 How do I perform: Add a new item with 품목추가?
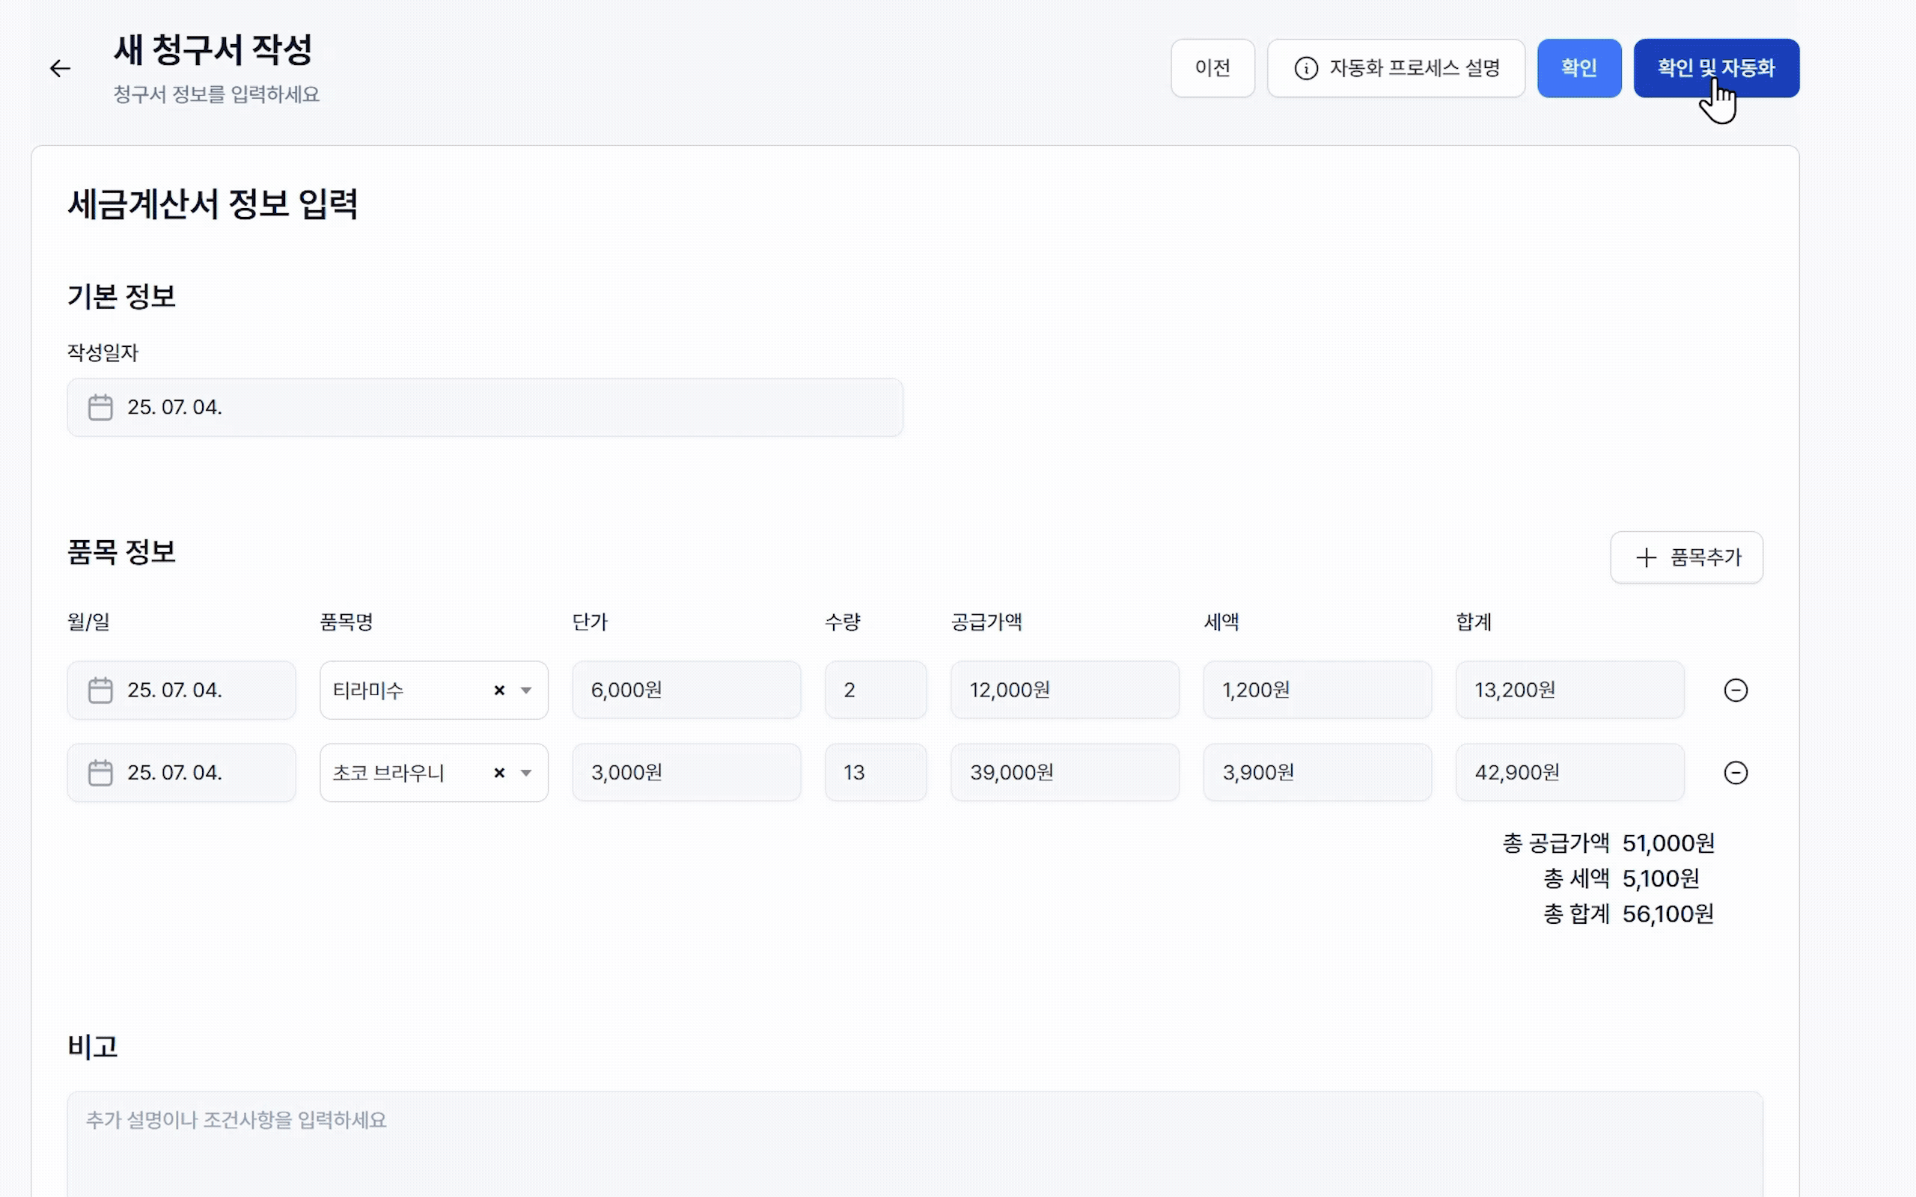click(1685, 557)
